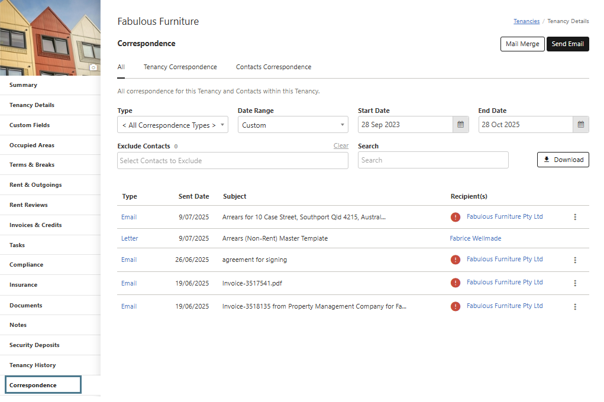Download the correspondence list
The height and width of the screenshot is (402, 604).
(563, 160)
